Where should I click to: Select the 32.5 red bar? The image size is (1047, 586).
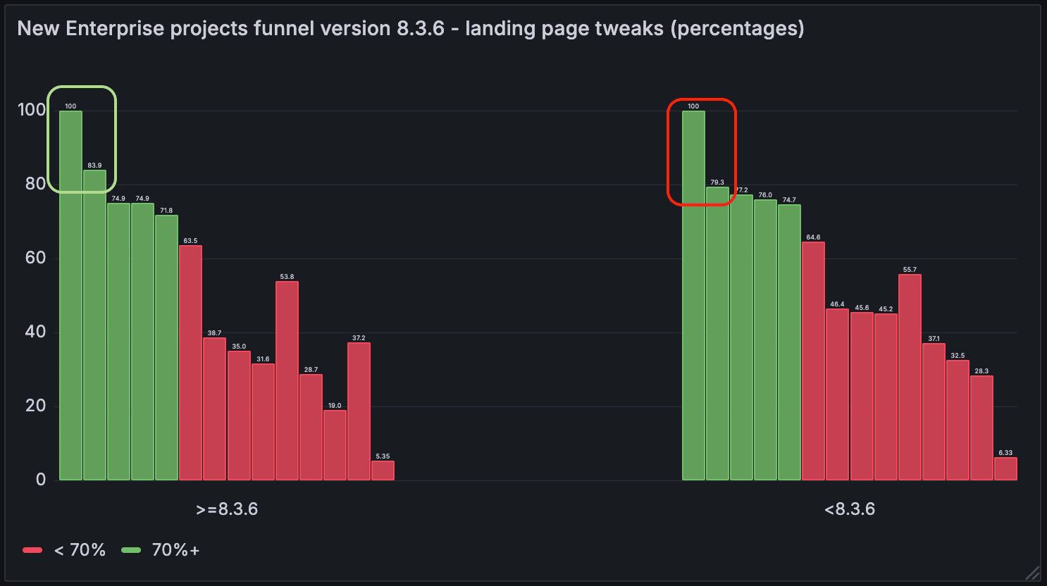click(x=958, y=420)
